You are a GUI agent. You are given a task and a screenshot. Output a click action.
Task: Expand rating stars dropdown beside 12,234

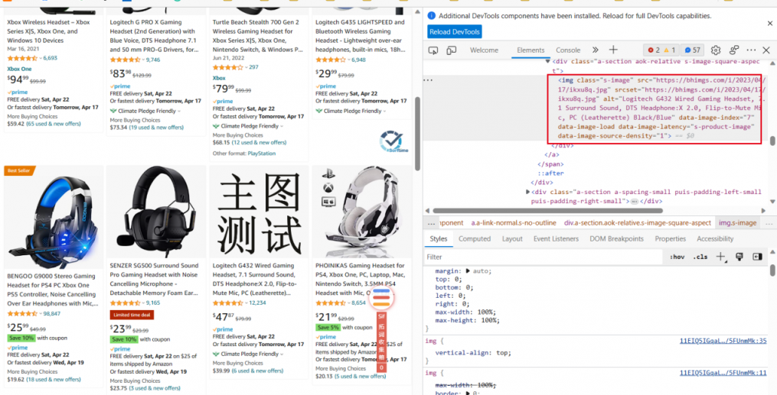(x=246, y=303)
